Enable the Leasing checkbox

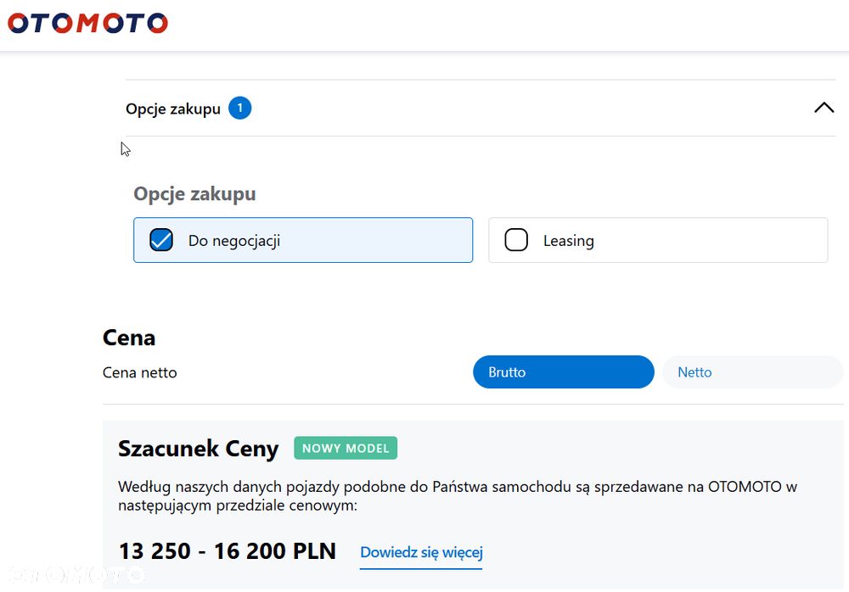point(516,240)
